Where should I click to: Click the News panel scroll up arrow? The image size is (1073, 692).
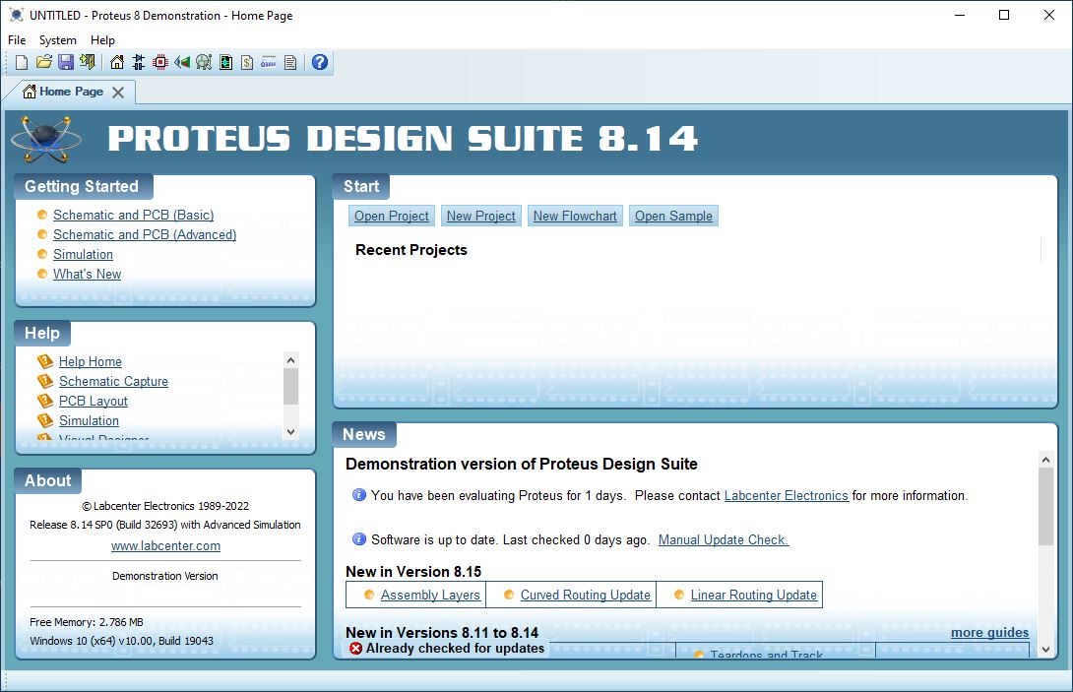click(x=1045, y=460)
